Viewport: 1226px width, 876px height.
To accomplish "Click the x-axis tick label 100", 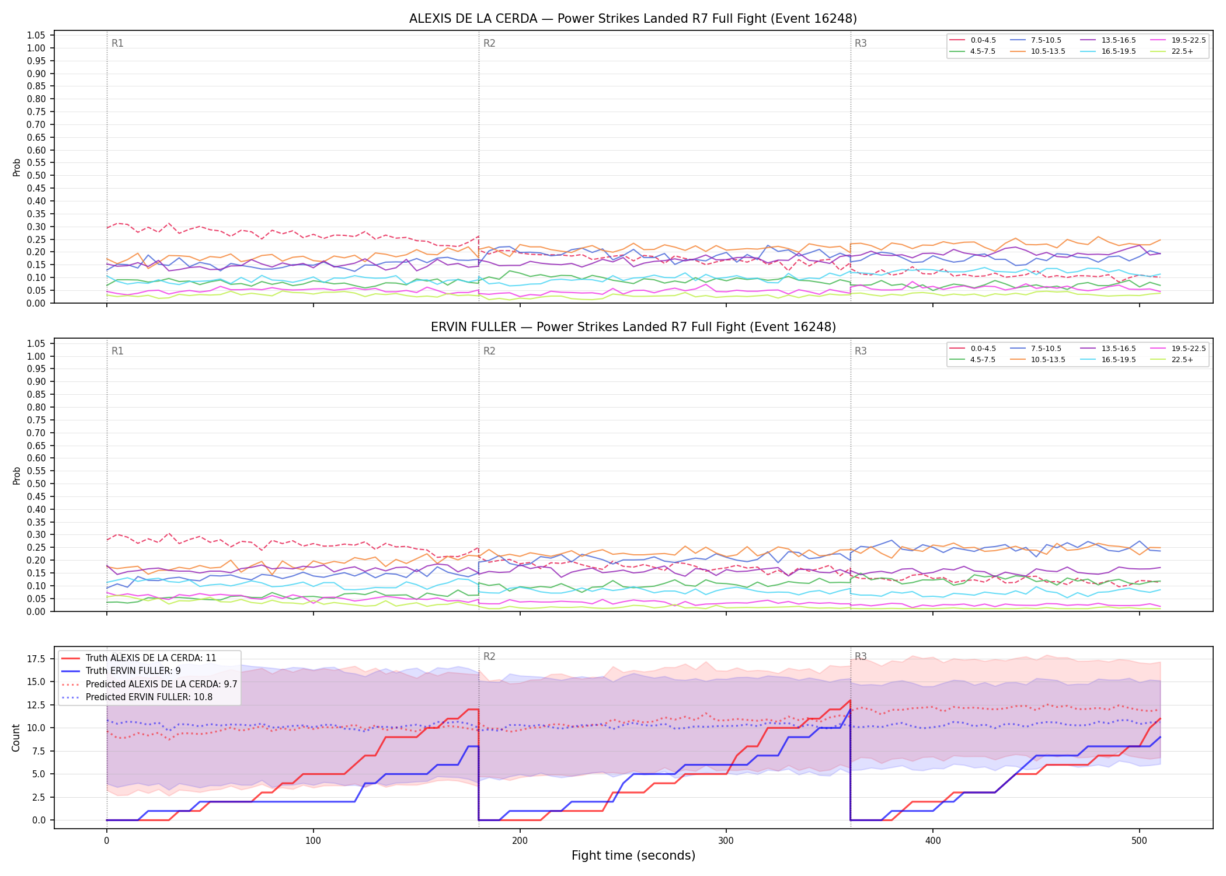I will click(x=313, y=841).
